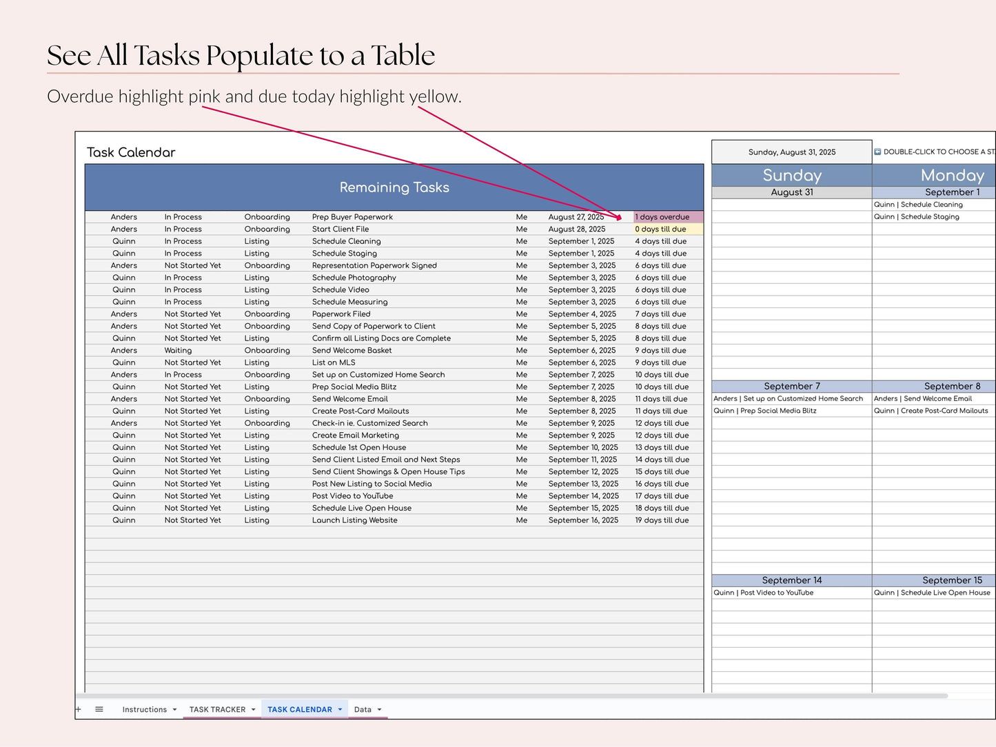Click 'Quinn | Schedule Live Open House' calendar entry

pos(931,593)
